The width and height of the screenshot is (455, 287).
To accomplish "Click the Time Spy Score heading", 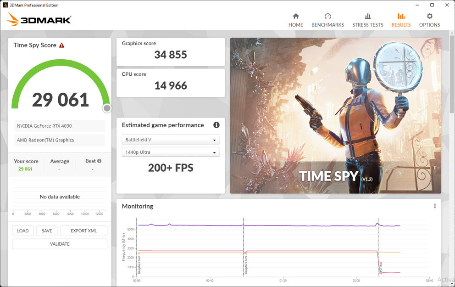I will 35,45.
